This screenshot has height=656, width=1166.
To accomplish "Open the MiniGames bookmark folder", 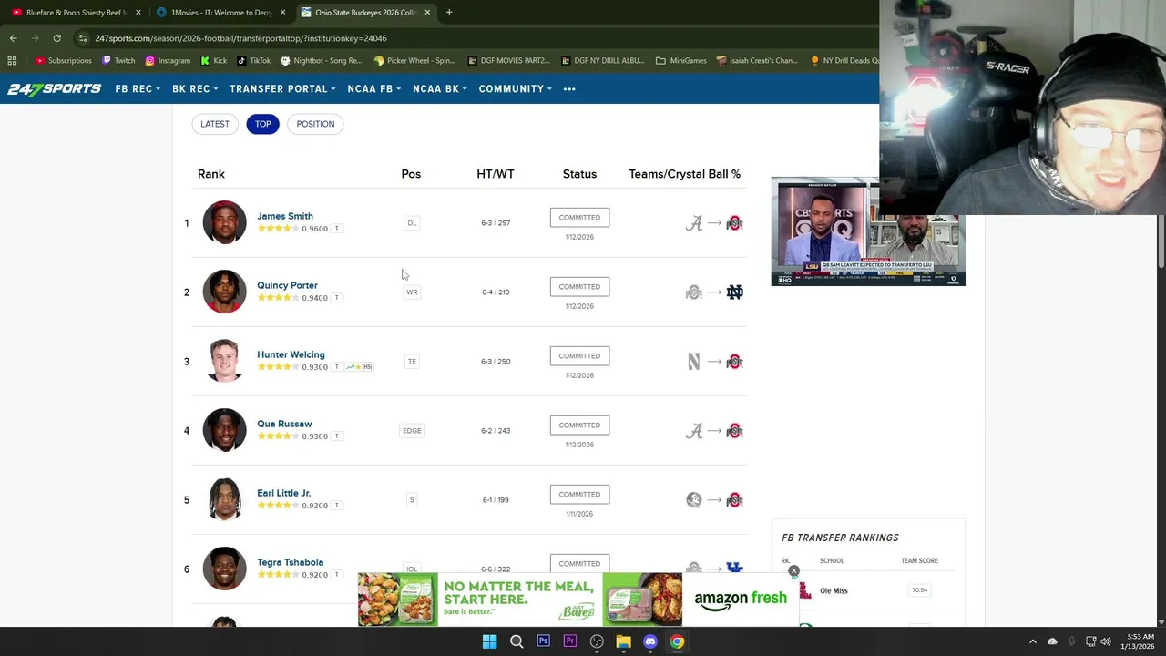I will [x=680, y=60].
